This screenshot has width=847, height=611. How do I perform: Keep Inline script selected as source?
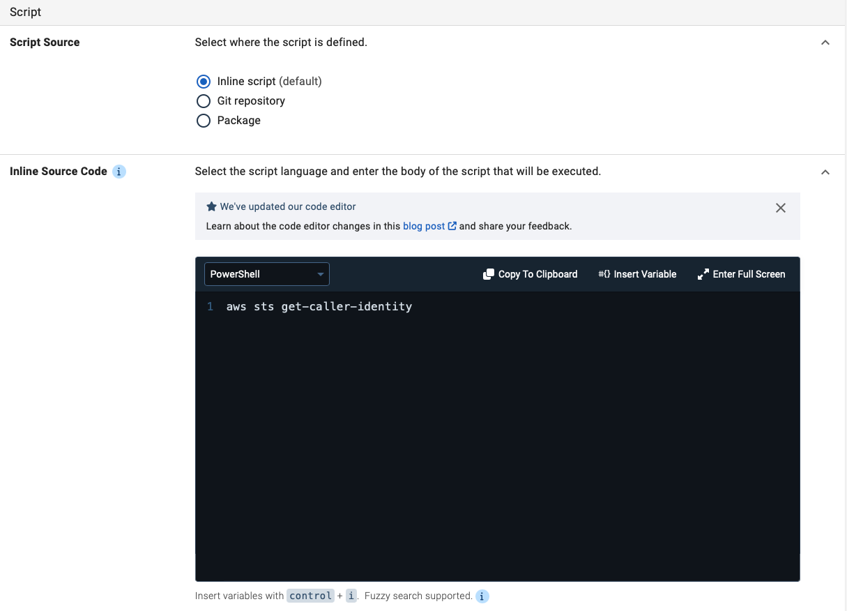203,81
